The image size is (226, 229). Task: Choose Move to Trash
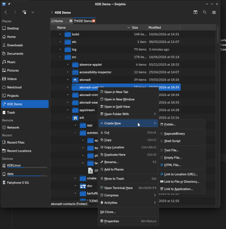(x=128, y=179)
